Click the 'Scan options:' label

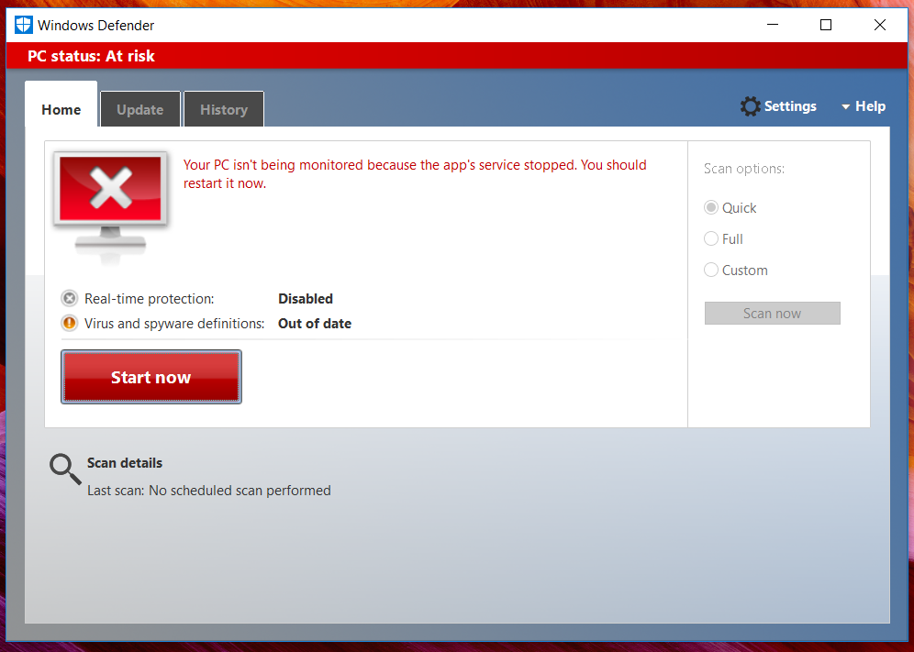click(744, 169)
